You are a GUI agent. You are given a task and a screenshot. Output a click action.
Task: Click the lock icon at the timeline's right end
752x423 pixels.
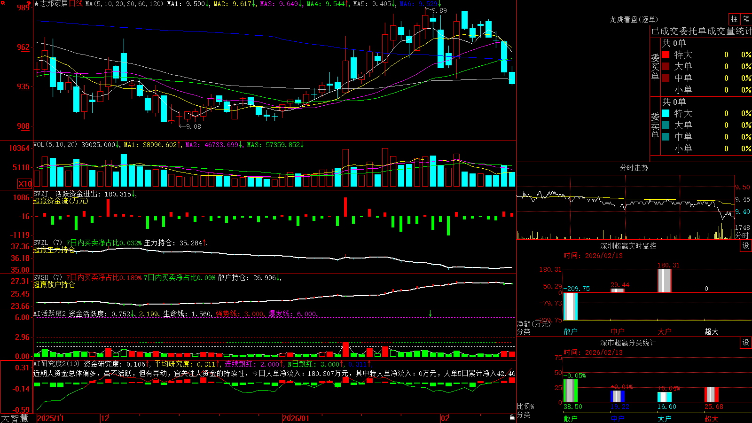[x=512, y=417]
